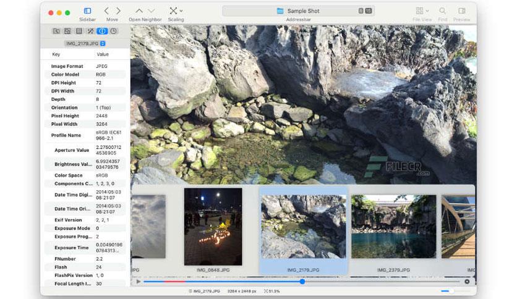The height and width of the screenshot is (299, 517).
Task: Select the Focal Length I... row
Action: 85,284
